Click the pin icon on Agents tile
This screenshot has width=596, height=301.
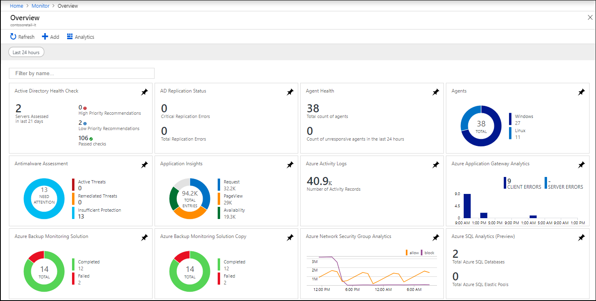point(581,93)
